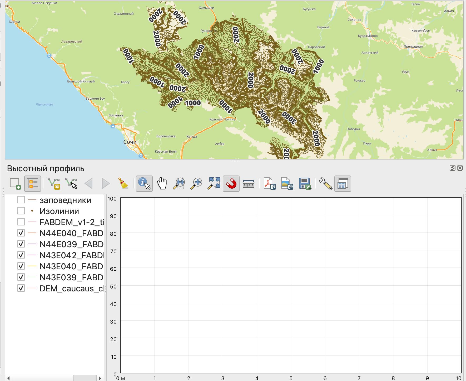
Task: Open the Measure Distances ruler tool
Action: point(248,183)
